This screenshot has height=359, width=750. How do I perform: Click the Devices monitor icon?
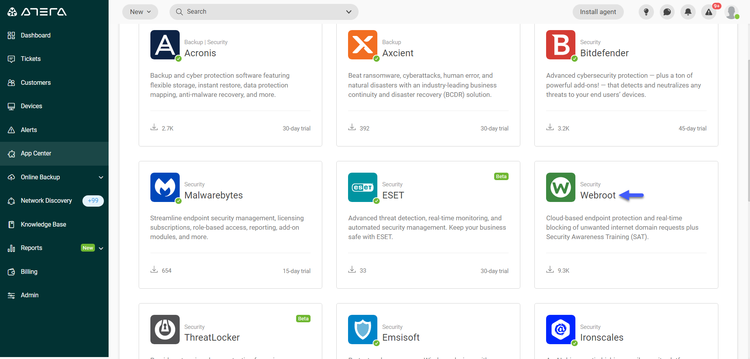click(x=11, y=106)
